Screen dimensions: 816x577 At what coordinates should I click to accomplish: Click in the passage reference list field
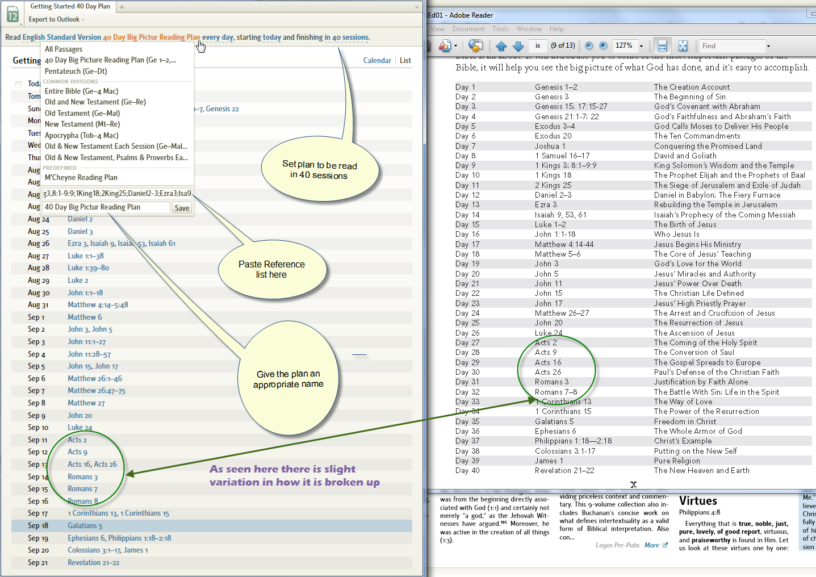[x=118, y=193]
